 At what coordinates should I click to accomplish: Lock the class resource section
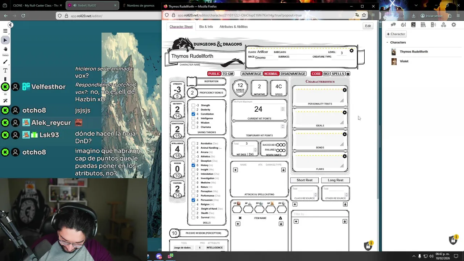345,204
